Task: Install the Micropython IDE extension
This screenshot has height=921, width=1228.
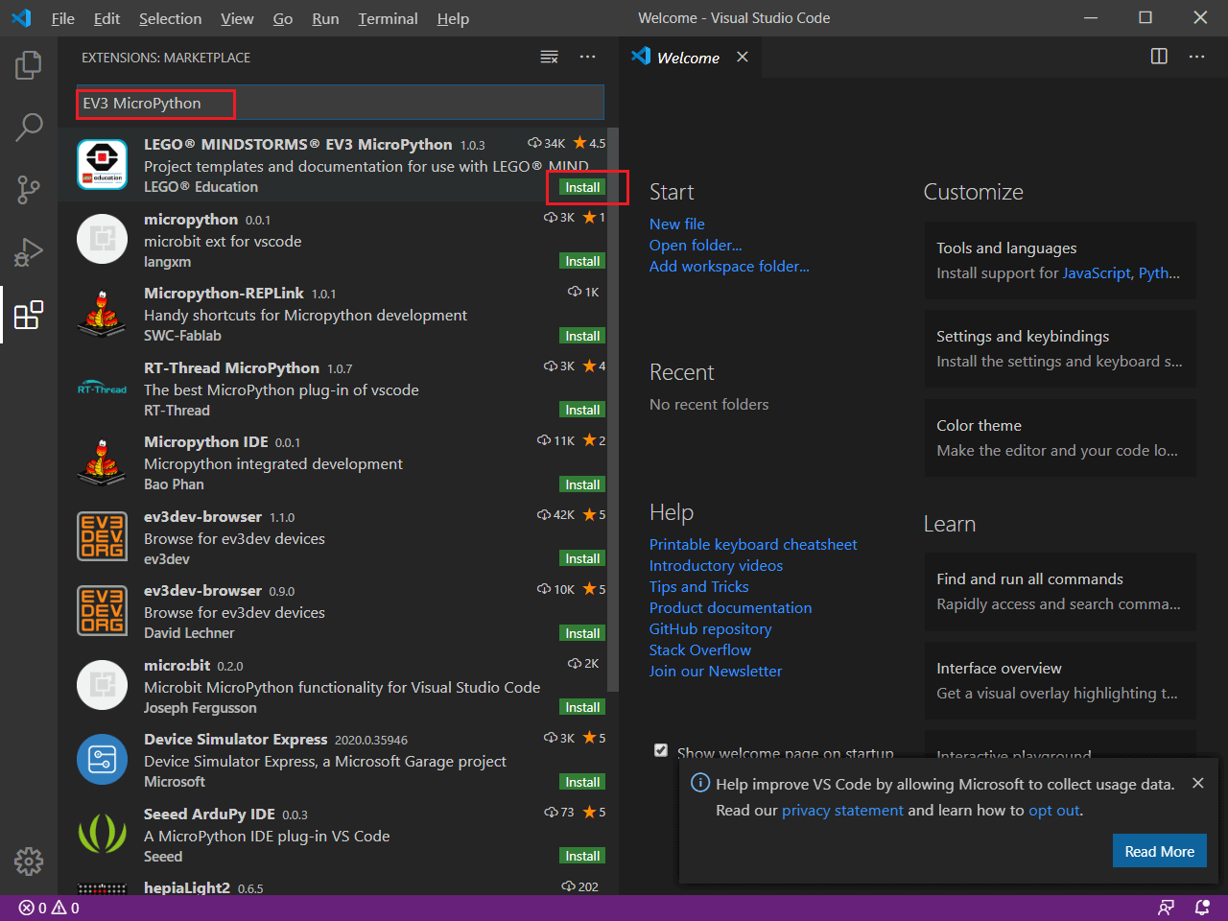Action: pyautogui.click(x=582, y=484)
